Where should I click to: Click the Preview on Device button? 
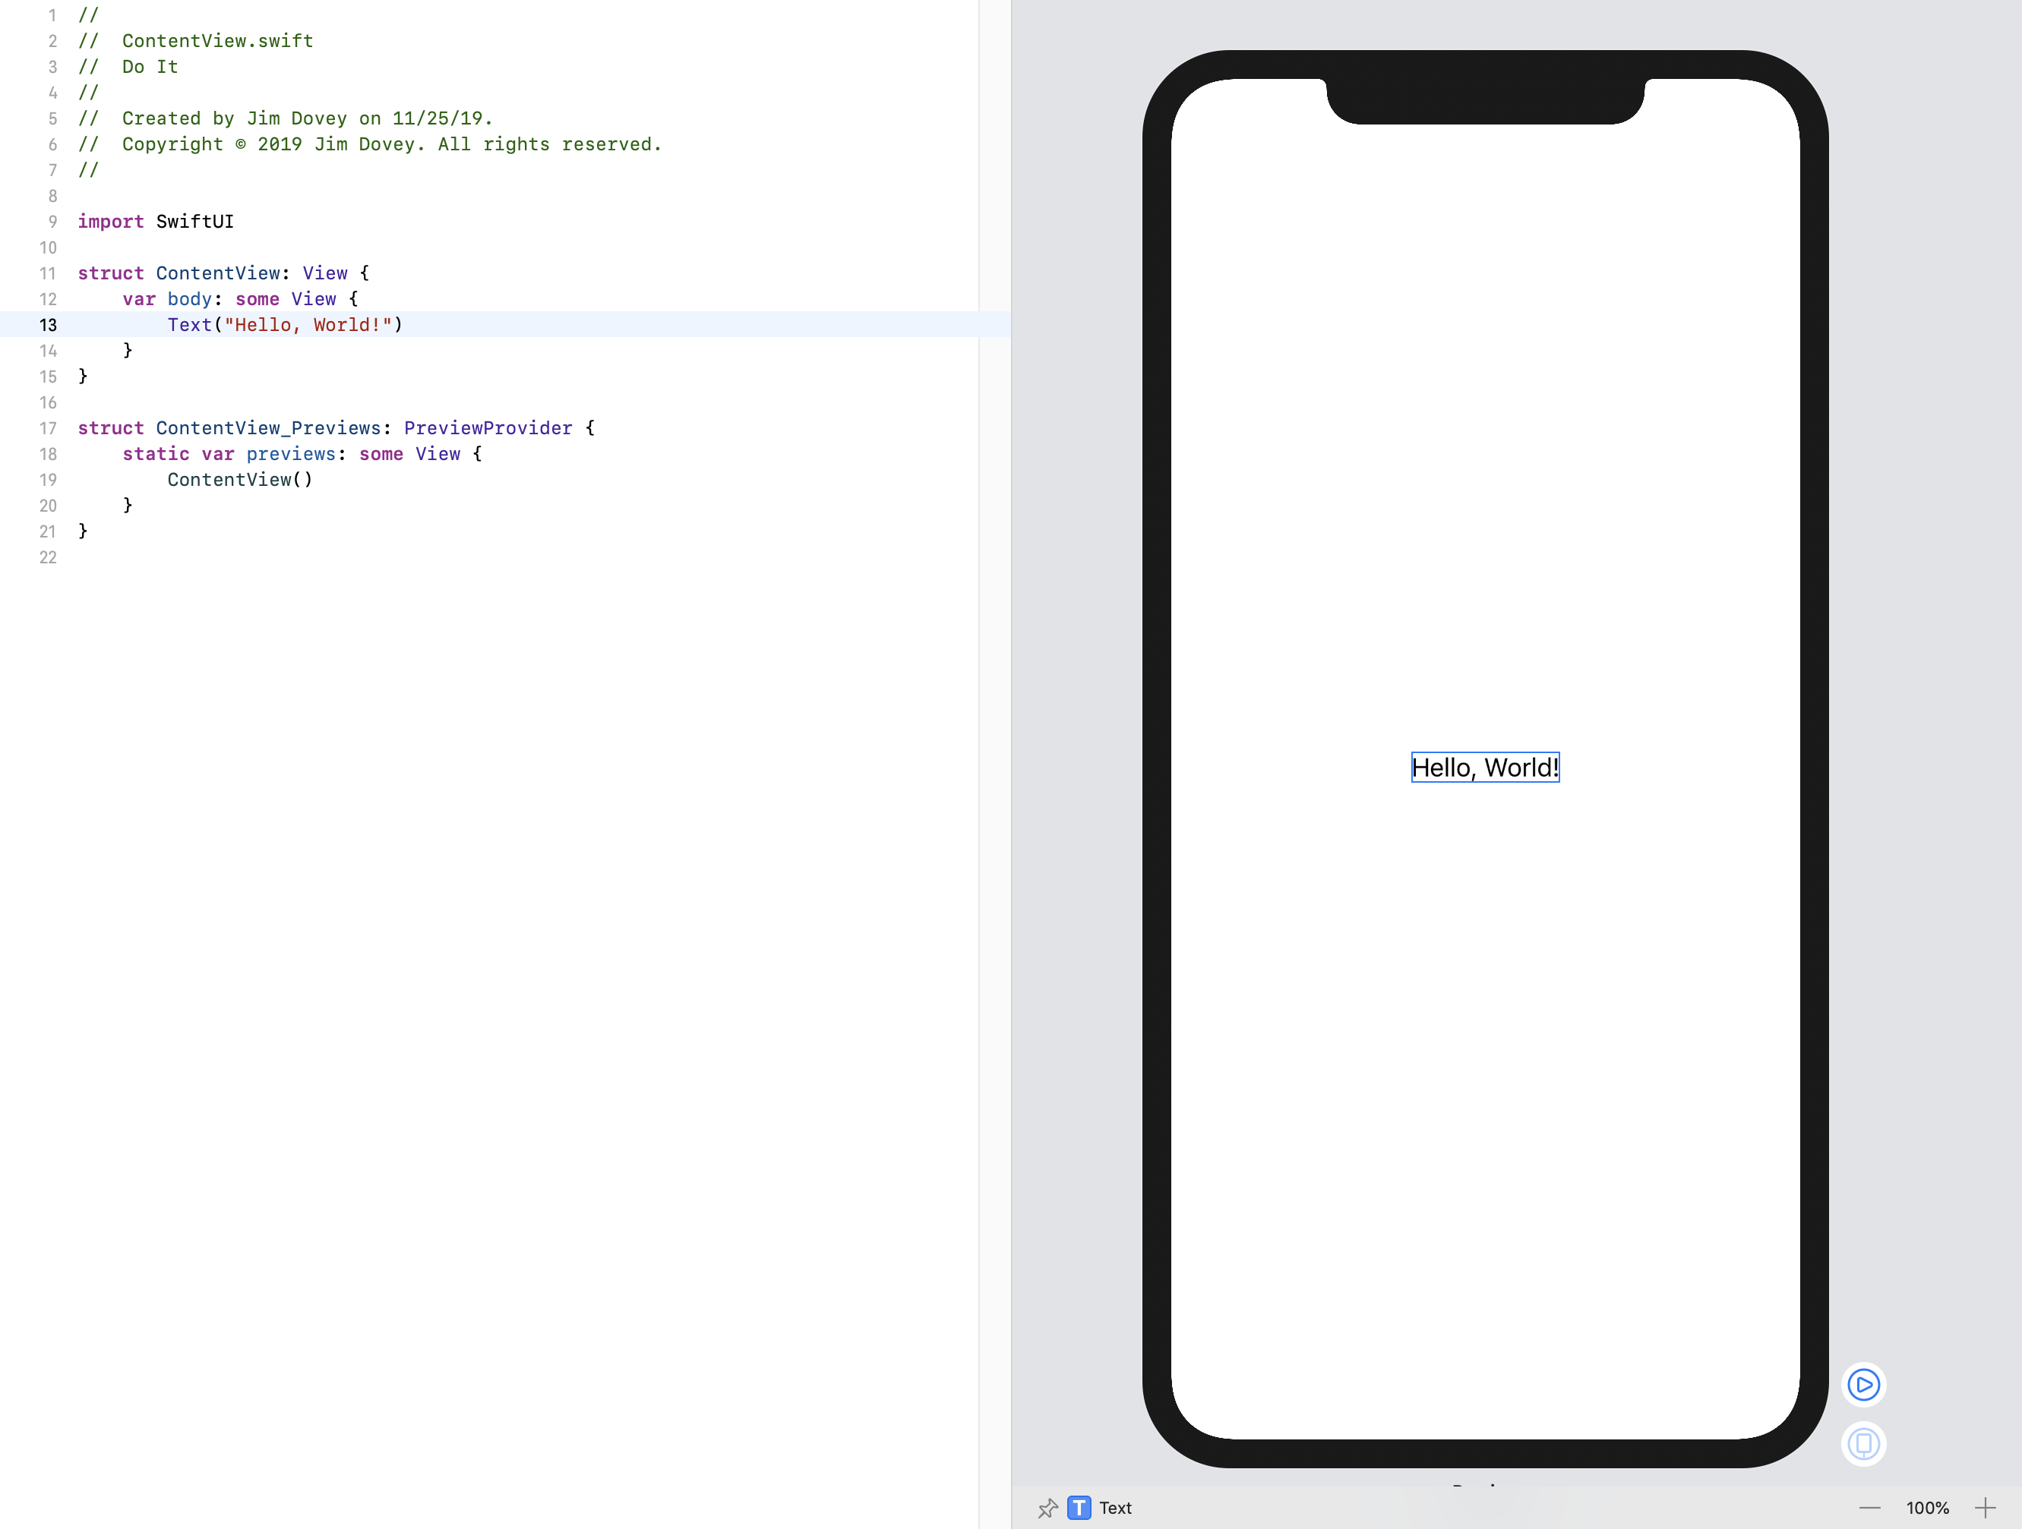tap(1863, 1444)
